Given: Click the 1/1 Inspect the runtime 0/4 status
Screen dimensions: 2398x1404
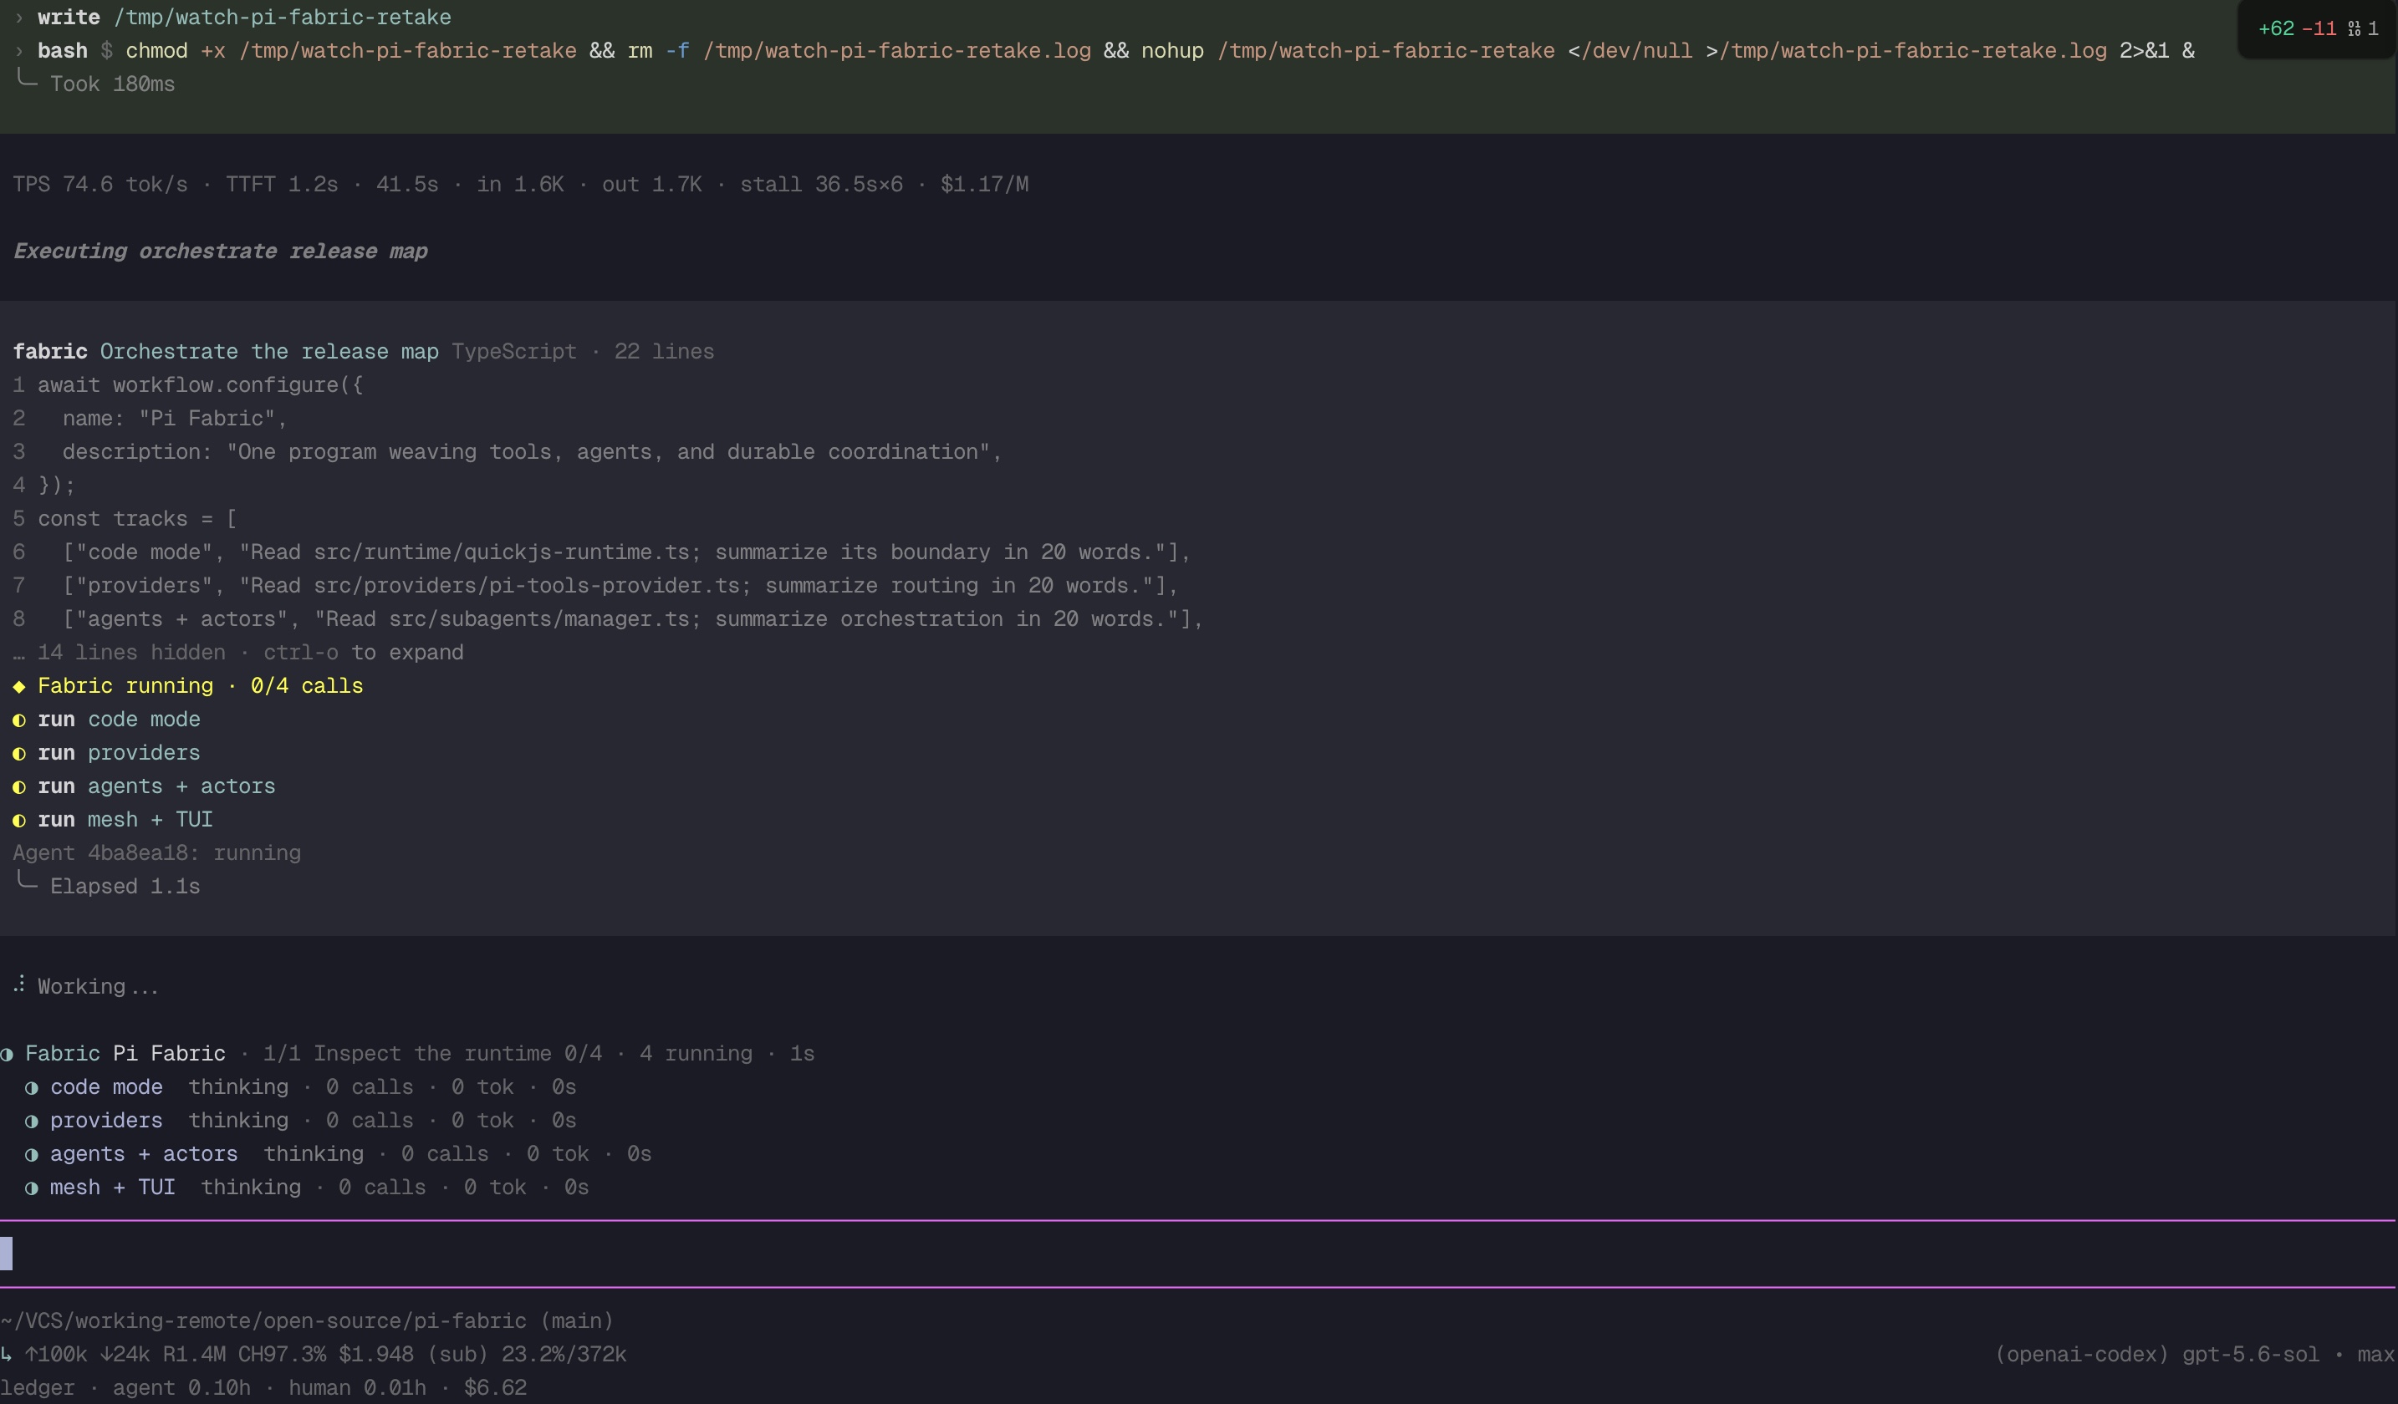Looking at the screenshot, I should pyautogui.click(x=432, y=1054).
